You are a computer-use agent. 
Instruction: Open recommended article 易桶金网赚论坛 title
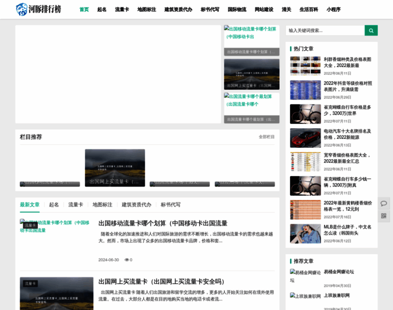coord(339,272)
